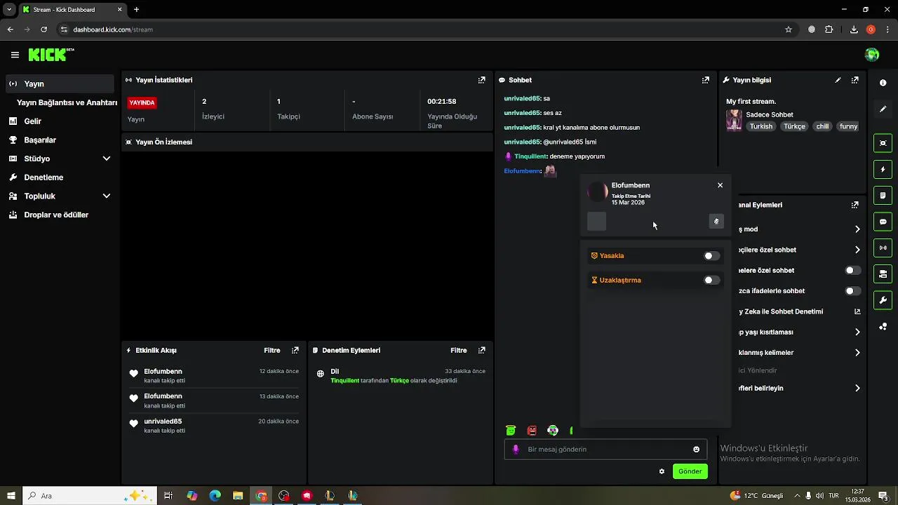Open the '…p yaşı kısıtlaması' chevron

[x=857, y=332]
